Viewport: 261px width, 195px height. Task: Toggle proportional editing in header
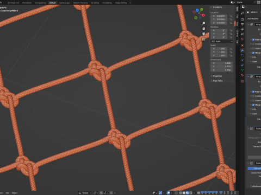coord(111,193)
